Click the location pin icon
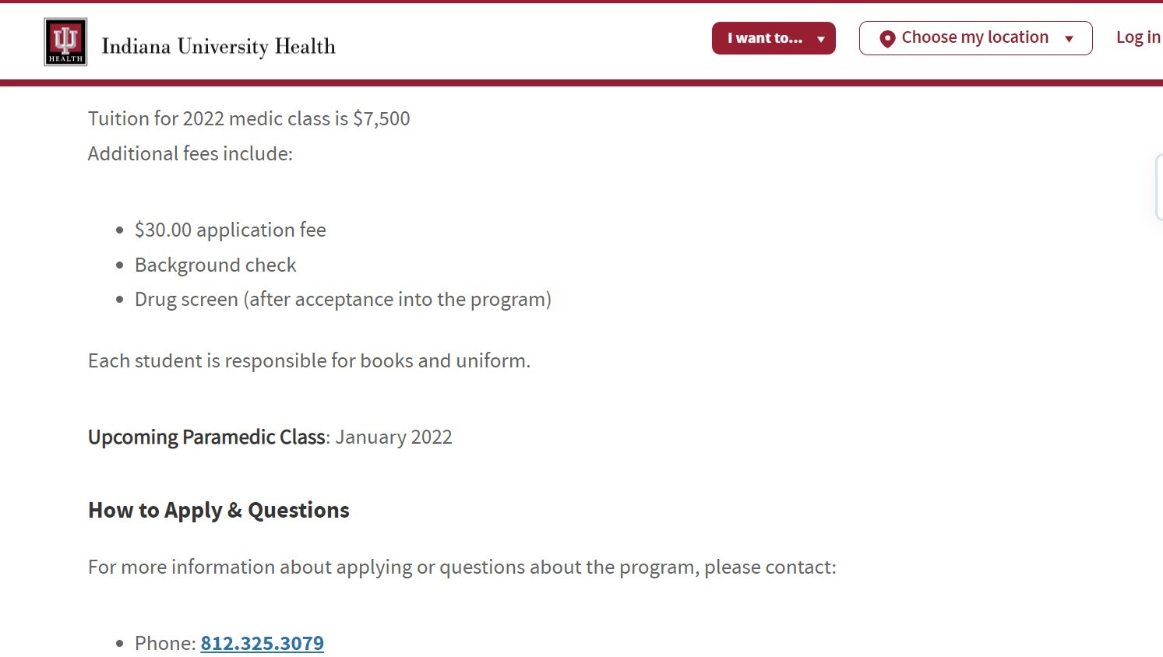Screen dimensions: 1163x657 [886, 39]
